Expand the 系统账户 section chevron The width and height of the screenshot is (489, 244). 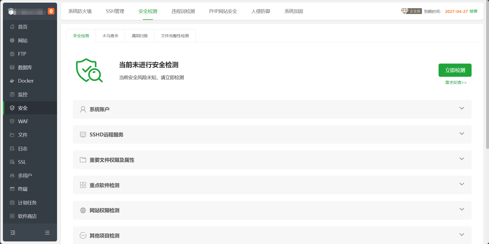pos(462,108)
